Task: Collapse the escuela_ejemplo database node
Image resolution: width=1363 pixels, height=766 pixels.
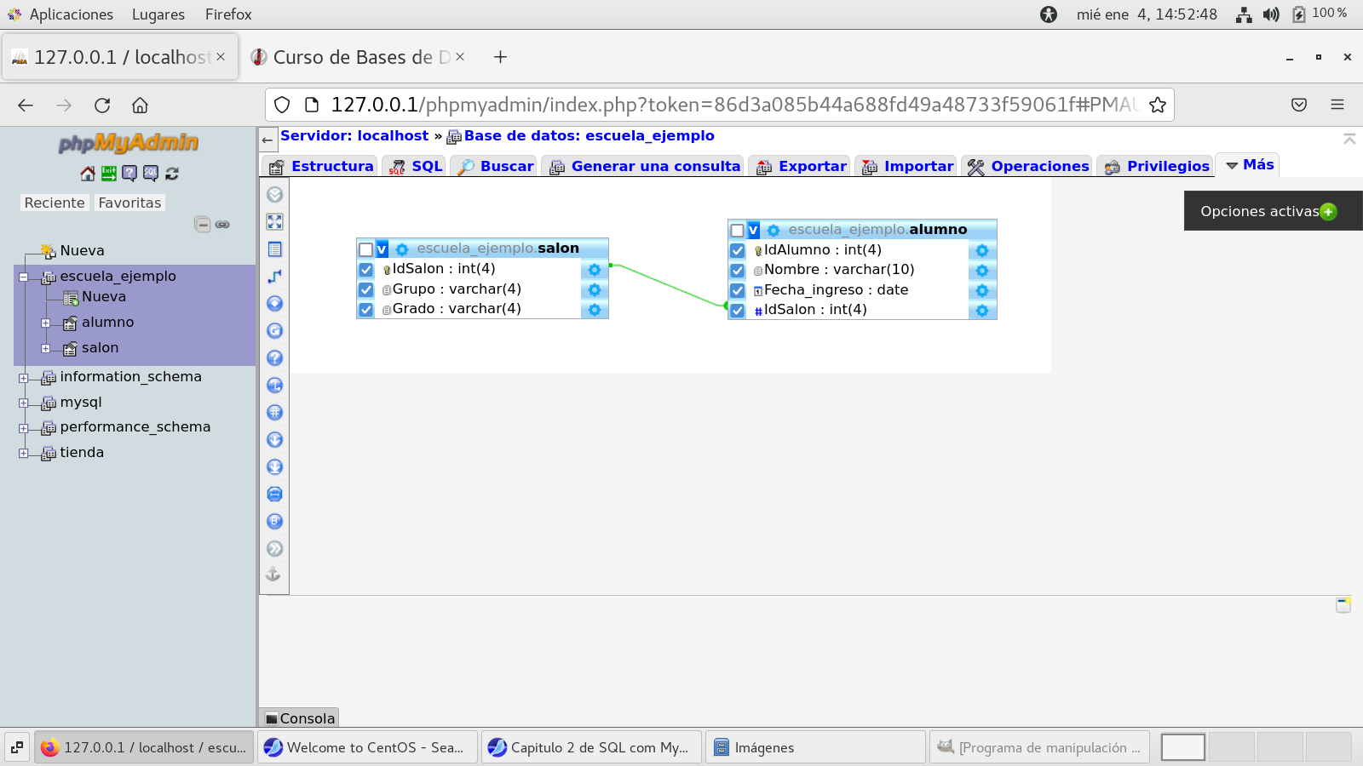Action: [24, 277]
